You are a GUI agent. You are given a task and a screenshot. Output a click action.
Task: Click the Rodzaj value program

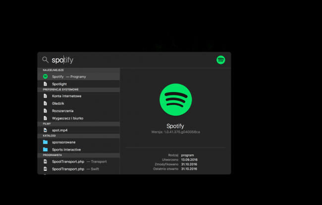coord(187,155)
